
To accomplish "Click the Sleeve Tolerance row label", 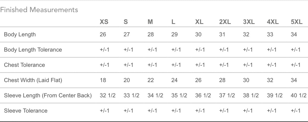I will tap(26, 111).
